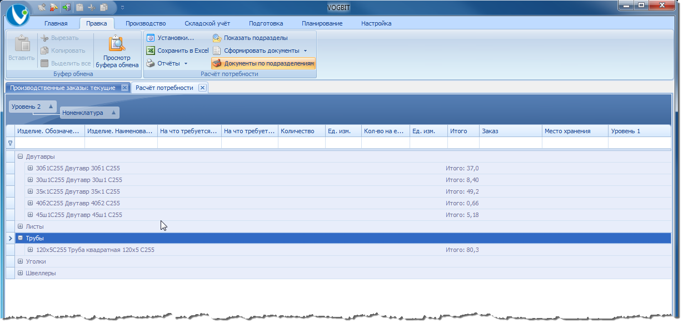Open the Складской учёт ribbon tab
683x323 pixels.
[207, 23]
